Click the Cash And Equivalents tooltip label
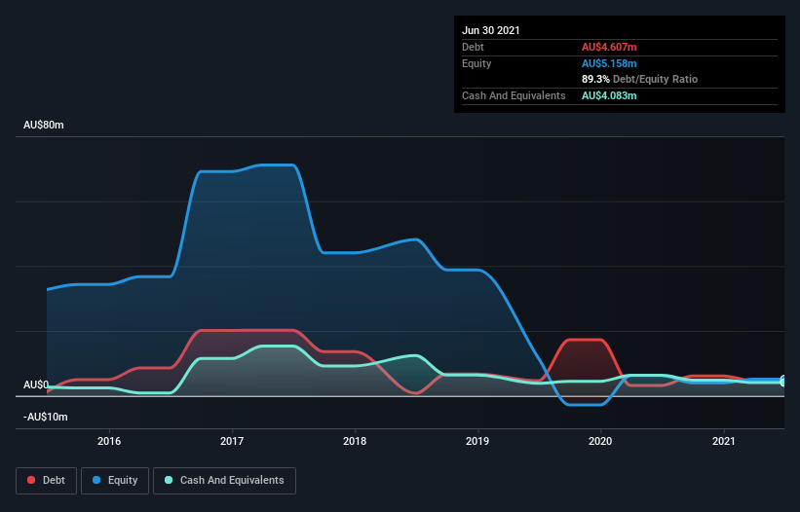The width and height of the screenshot is (800, 512). click(x=514, y=95)
